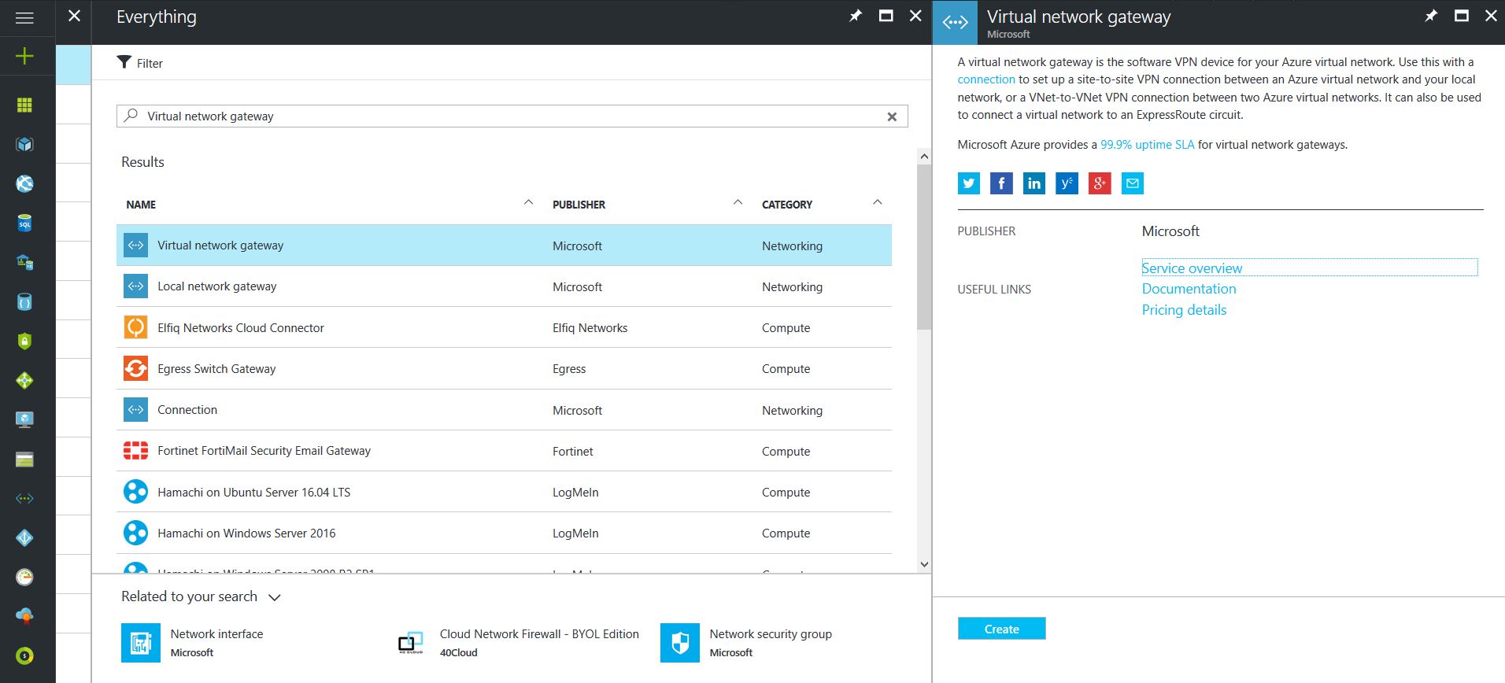Click the Google Plus share icon
The height and width of the screenshot is (683, 1505).
1099,183
